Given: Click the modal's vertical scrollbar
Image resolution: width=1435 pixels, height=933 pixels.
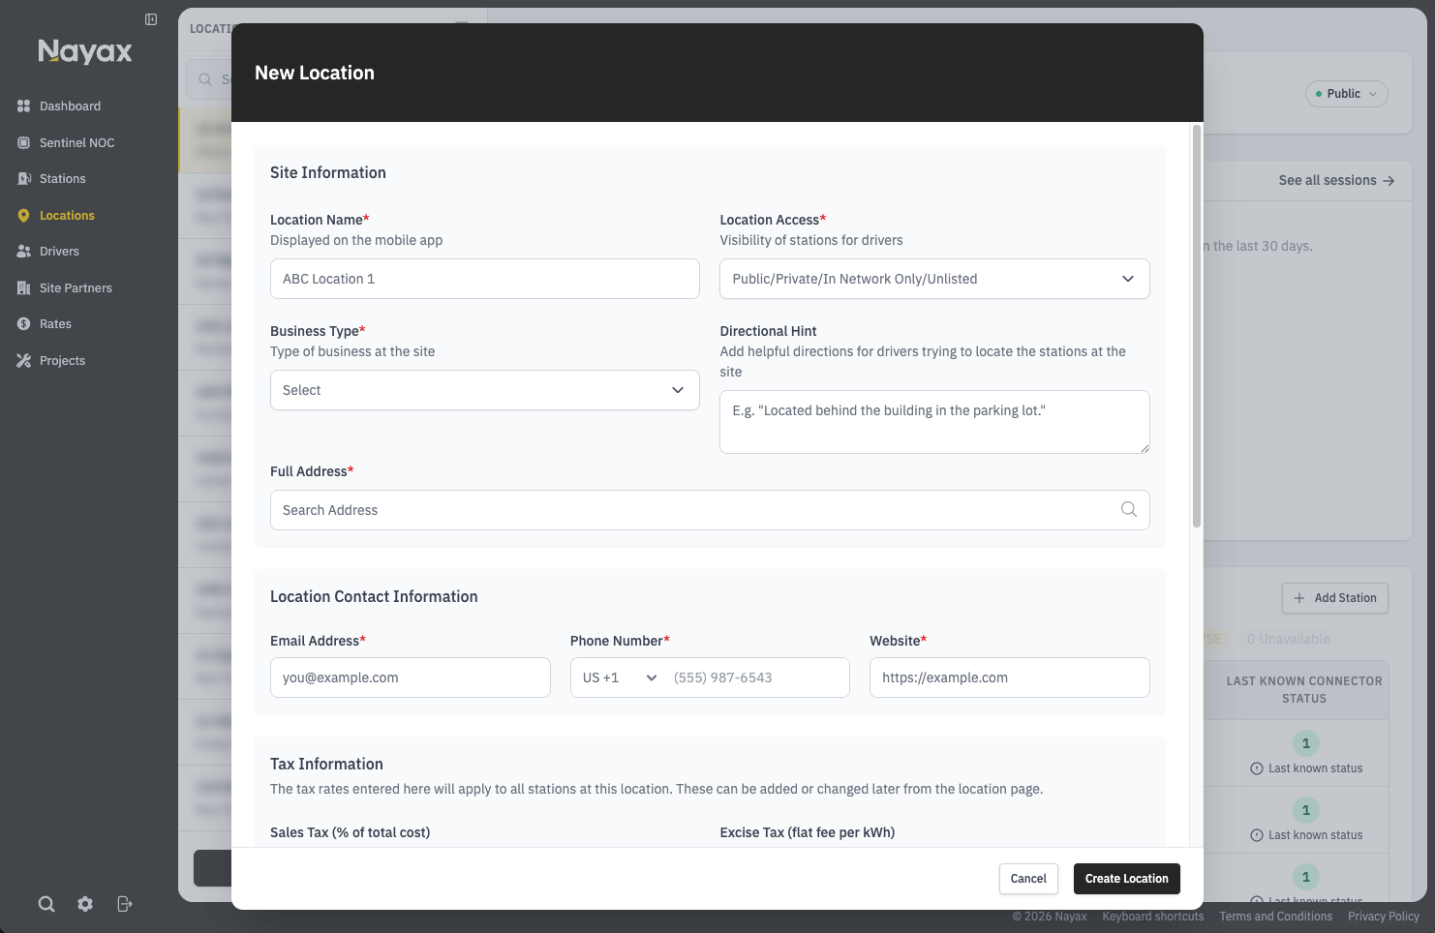Looking at the screenshot, I should pyautogui.click(x=1197, y=326).
